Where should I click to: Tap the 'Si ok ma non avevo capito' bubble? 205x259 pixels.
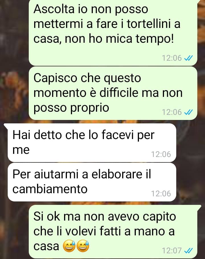coord(113,232)
